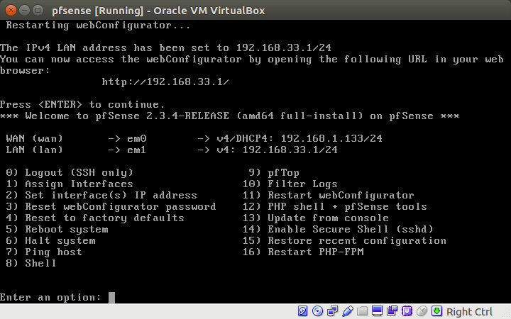This screenshot has width=511, height=319.
Task: Click menu line 3) Reset webConfigurator password
Action: pos(111,207)
